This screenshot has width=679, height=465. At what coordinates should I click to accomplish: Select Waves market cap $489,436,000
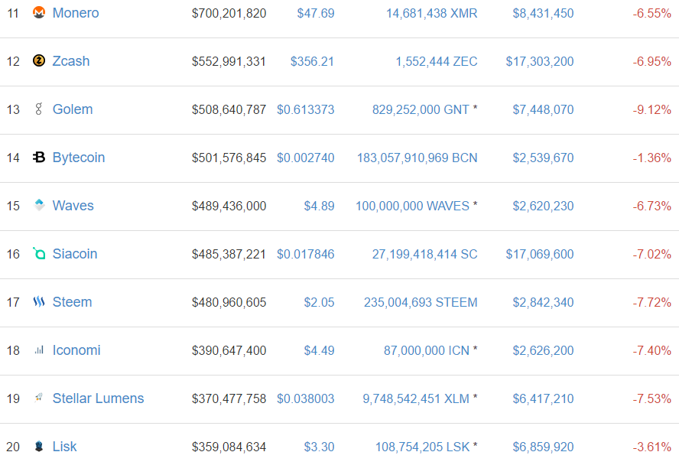tap(229, 206)
